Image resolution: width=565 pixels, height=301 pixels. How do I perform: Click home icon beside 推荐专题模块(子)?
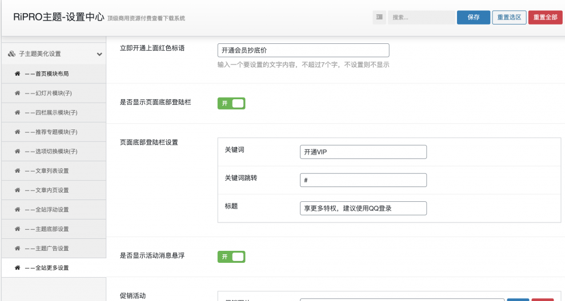pyautogui.click(x=17, y=132)
